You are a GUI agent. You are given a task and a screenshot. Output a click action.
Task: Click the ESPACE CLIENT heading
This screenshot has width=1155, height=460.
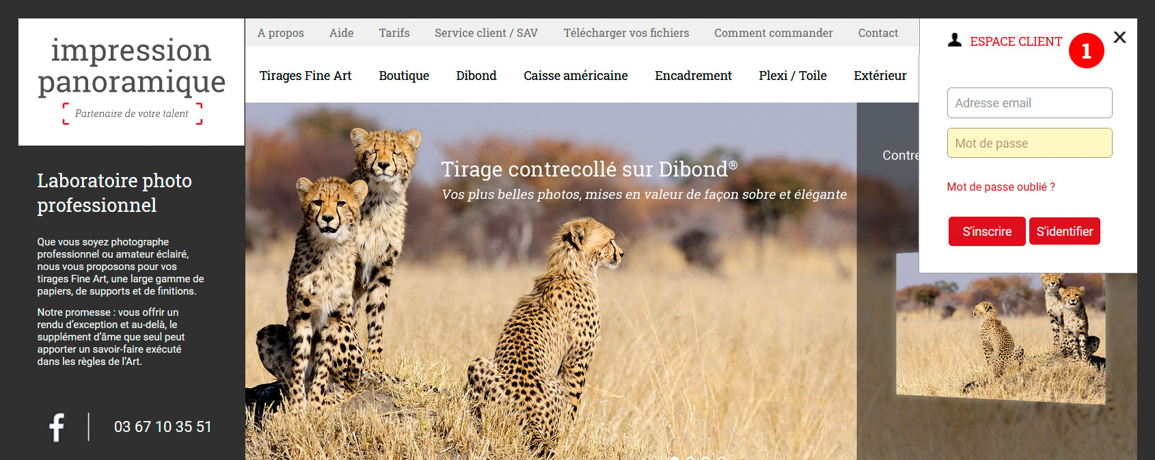point(1016,42)
